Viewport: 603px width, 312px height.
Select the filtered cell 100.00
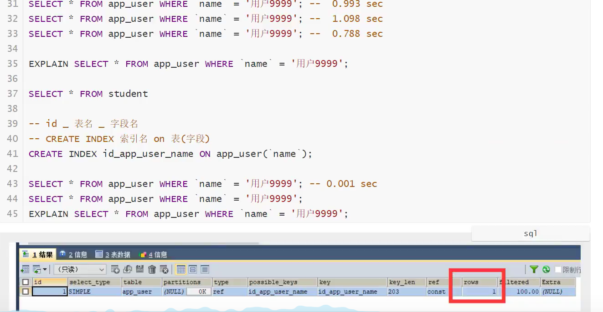pyautogui.click(x=519, y=292)
